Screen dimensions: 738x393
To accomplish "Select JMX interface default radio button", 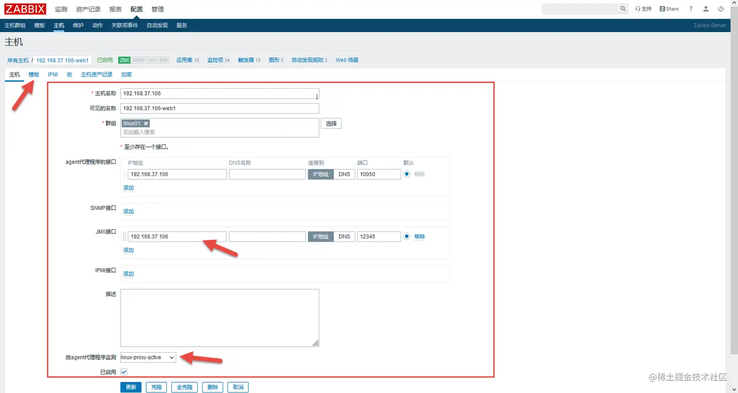I will click(x=407, y=236).
